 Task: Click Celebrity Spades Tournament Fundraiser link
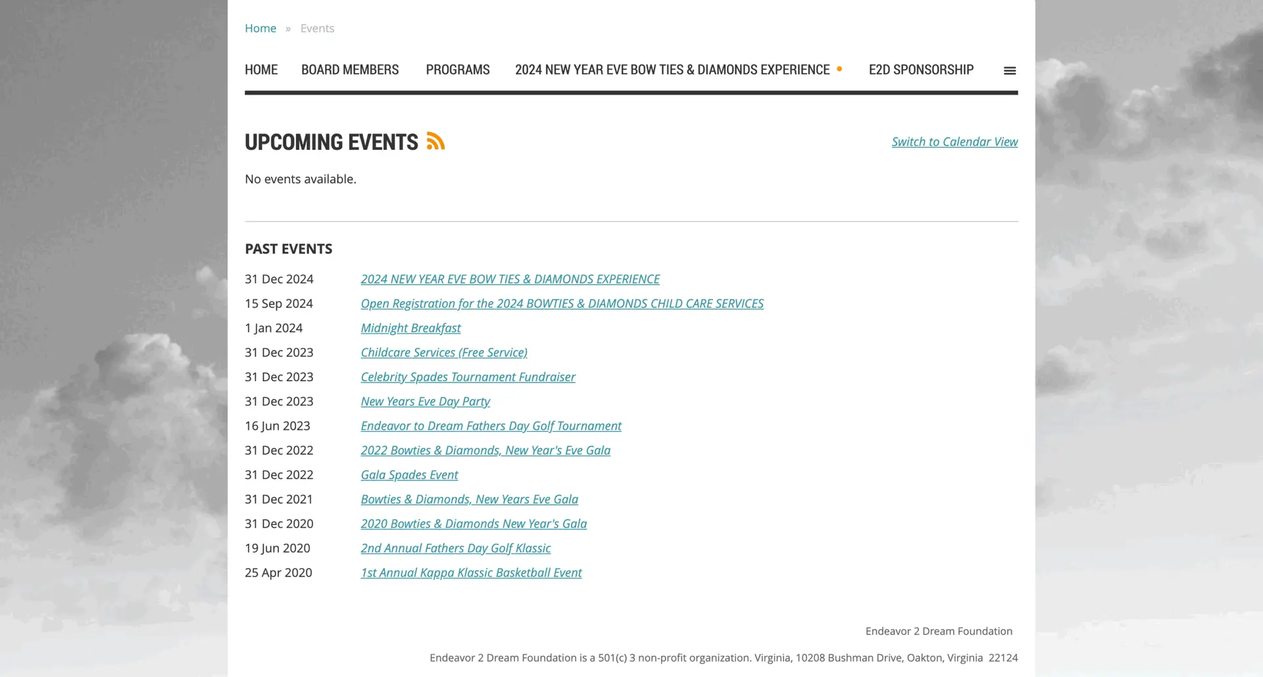(468, 377)
